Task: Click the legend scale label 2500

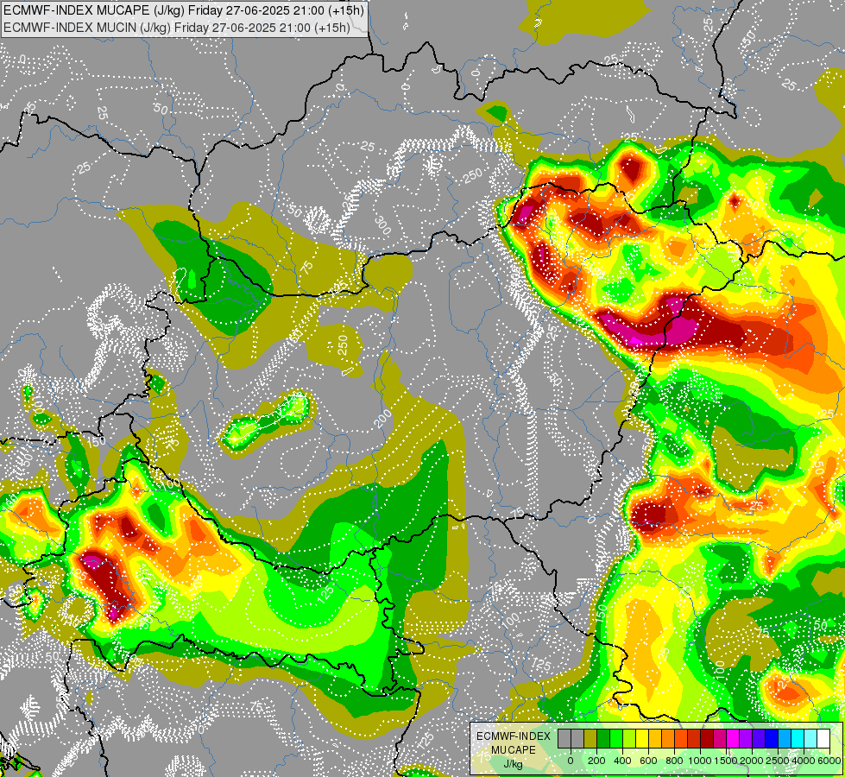Action: [778, 761]
